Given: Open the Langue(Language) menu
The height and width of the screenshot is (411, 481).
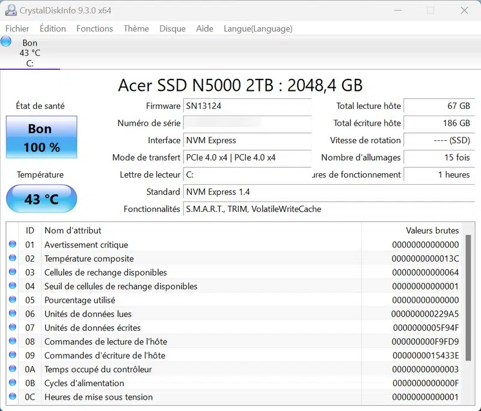Looking at the screenshot, I should [x=258, y=28].
